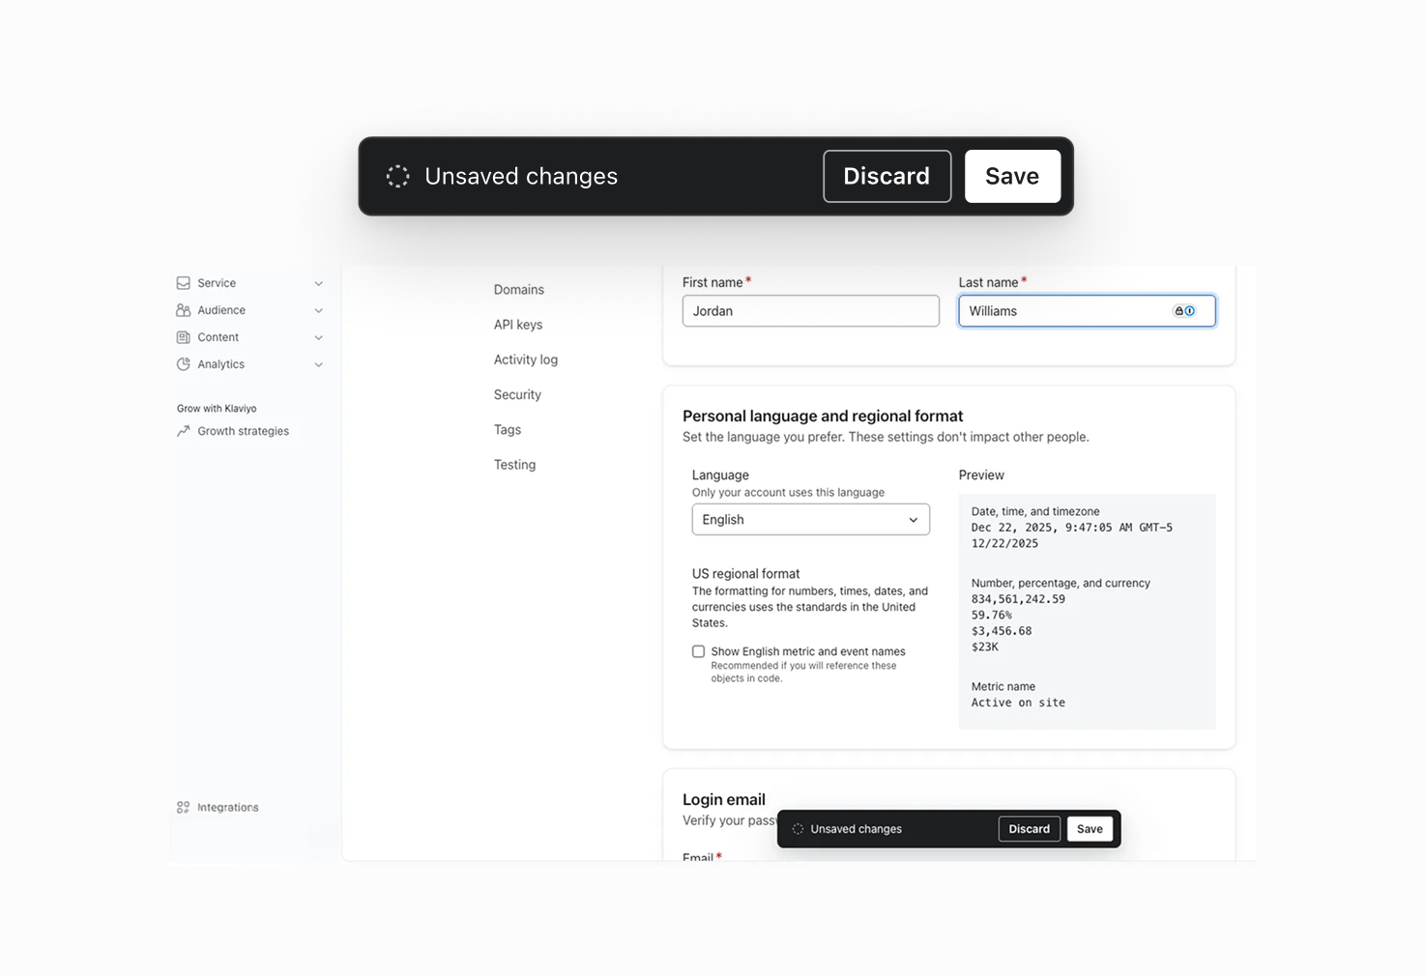
Task: Click the password manager icon in Last name field
Action: coord(1184,311)
